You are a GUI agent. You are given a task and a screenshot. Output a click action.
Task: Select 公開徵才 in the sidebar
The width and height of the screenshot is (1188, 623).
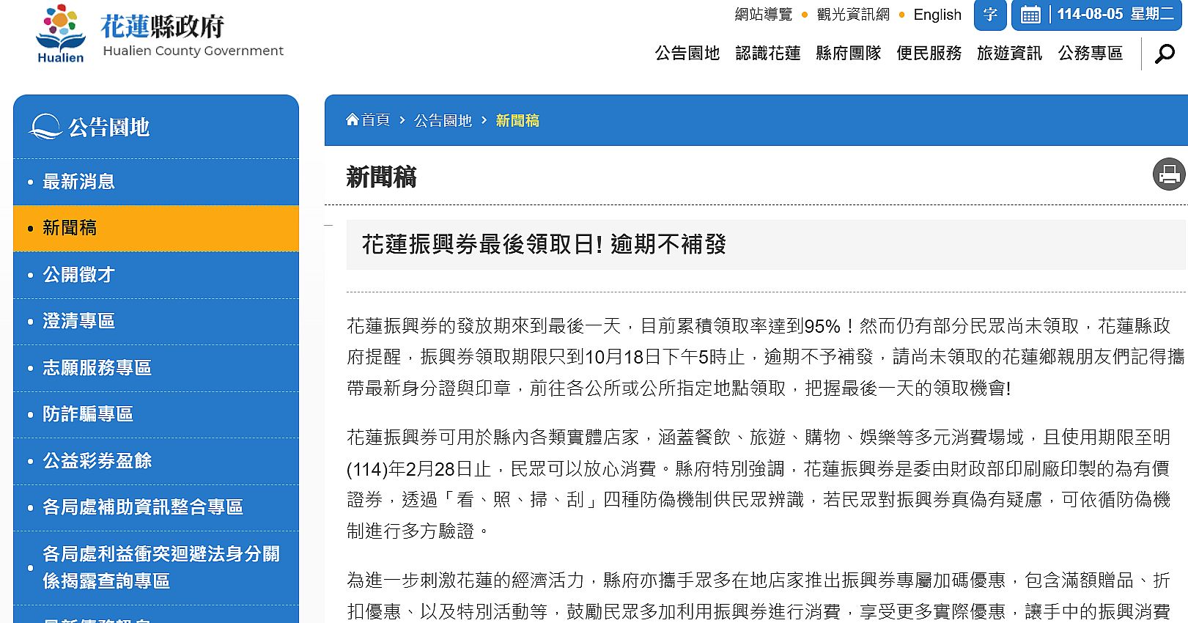tap(78, 275)
